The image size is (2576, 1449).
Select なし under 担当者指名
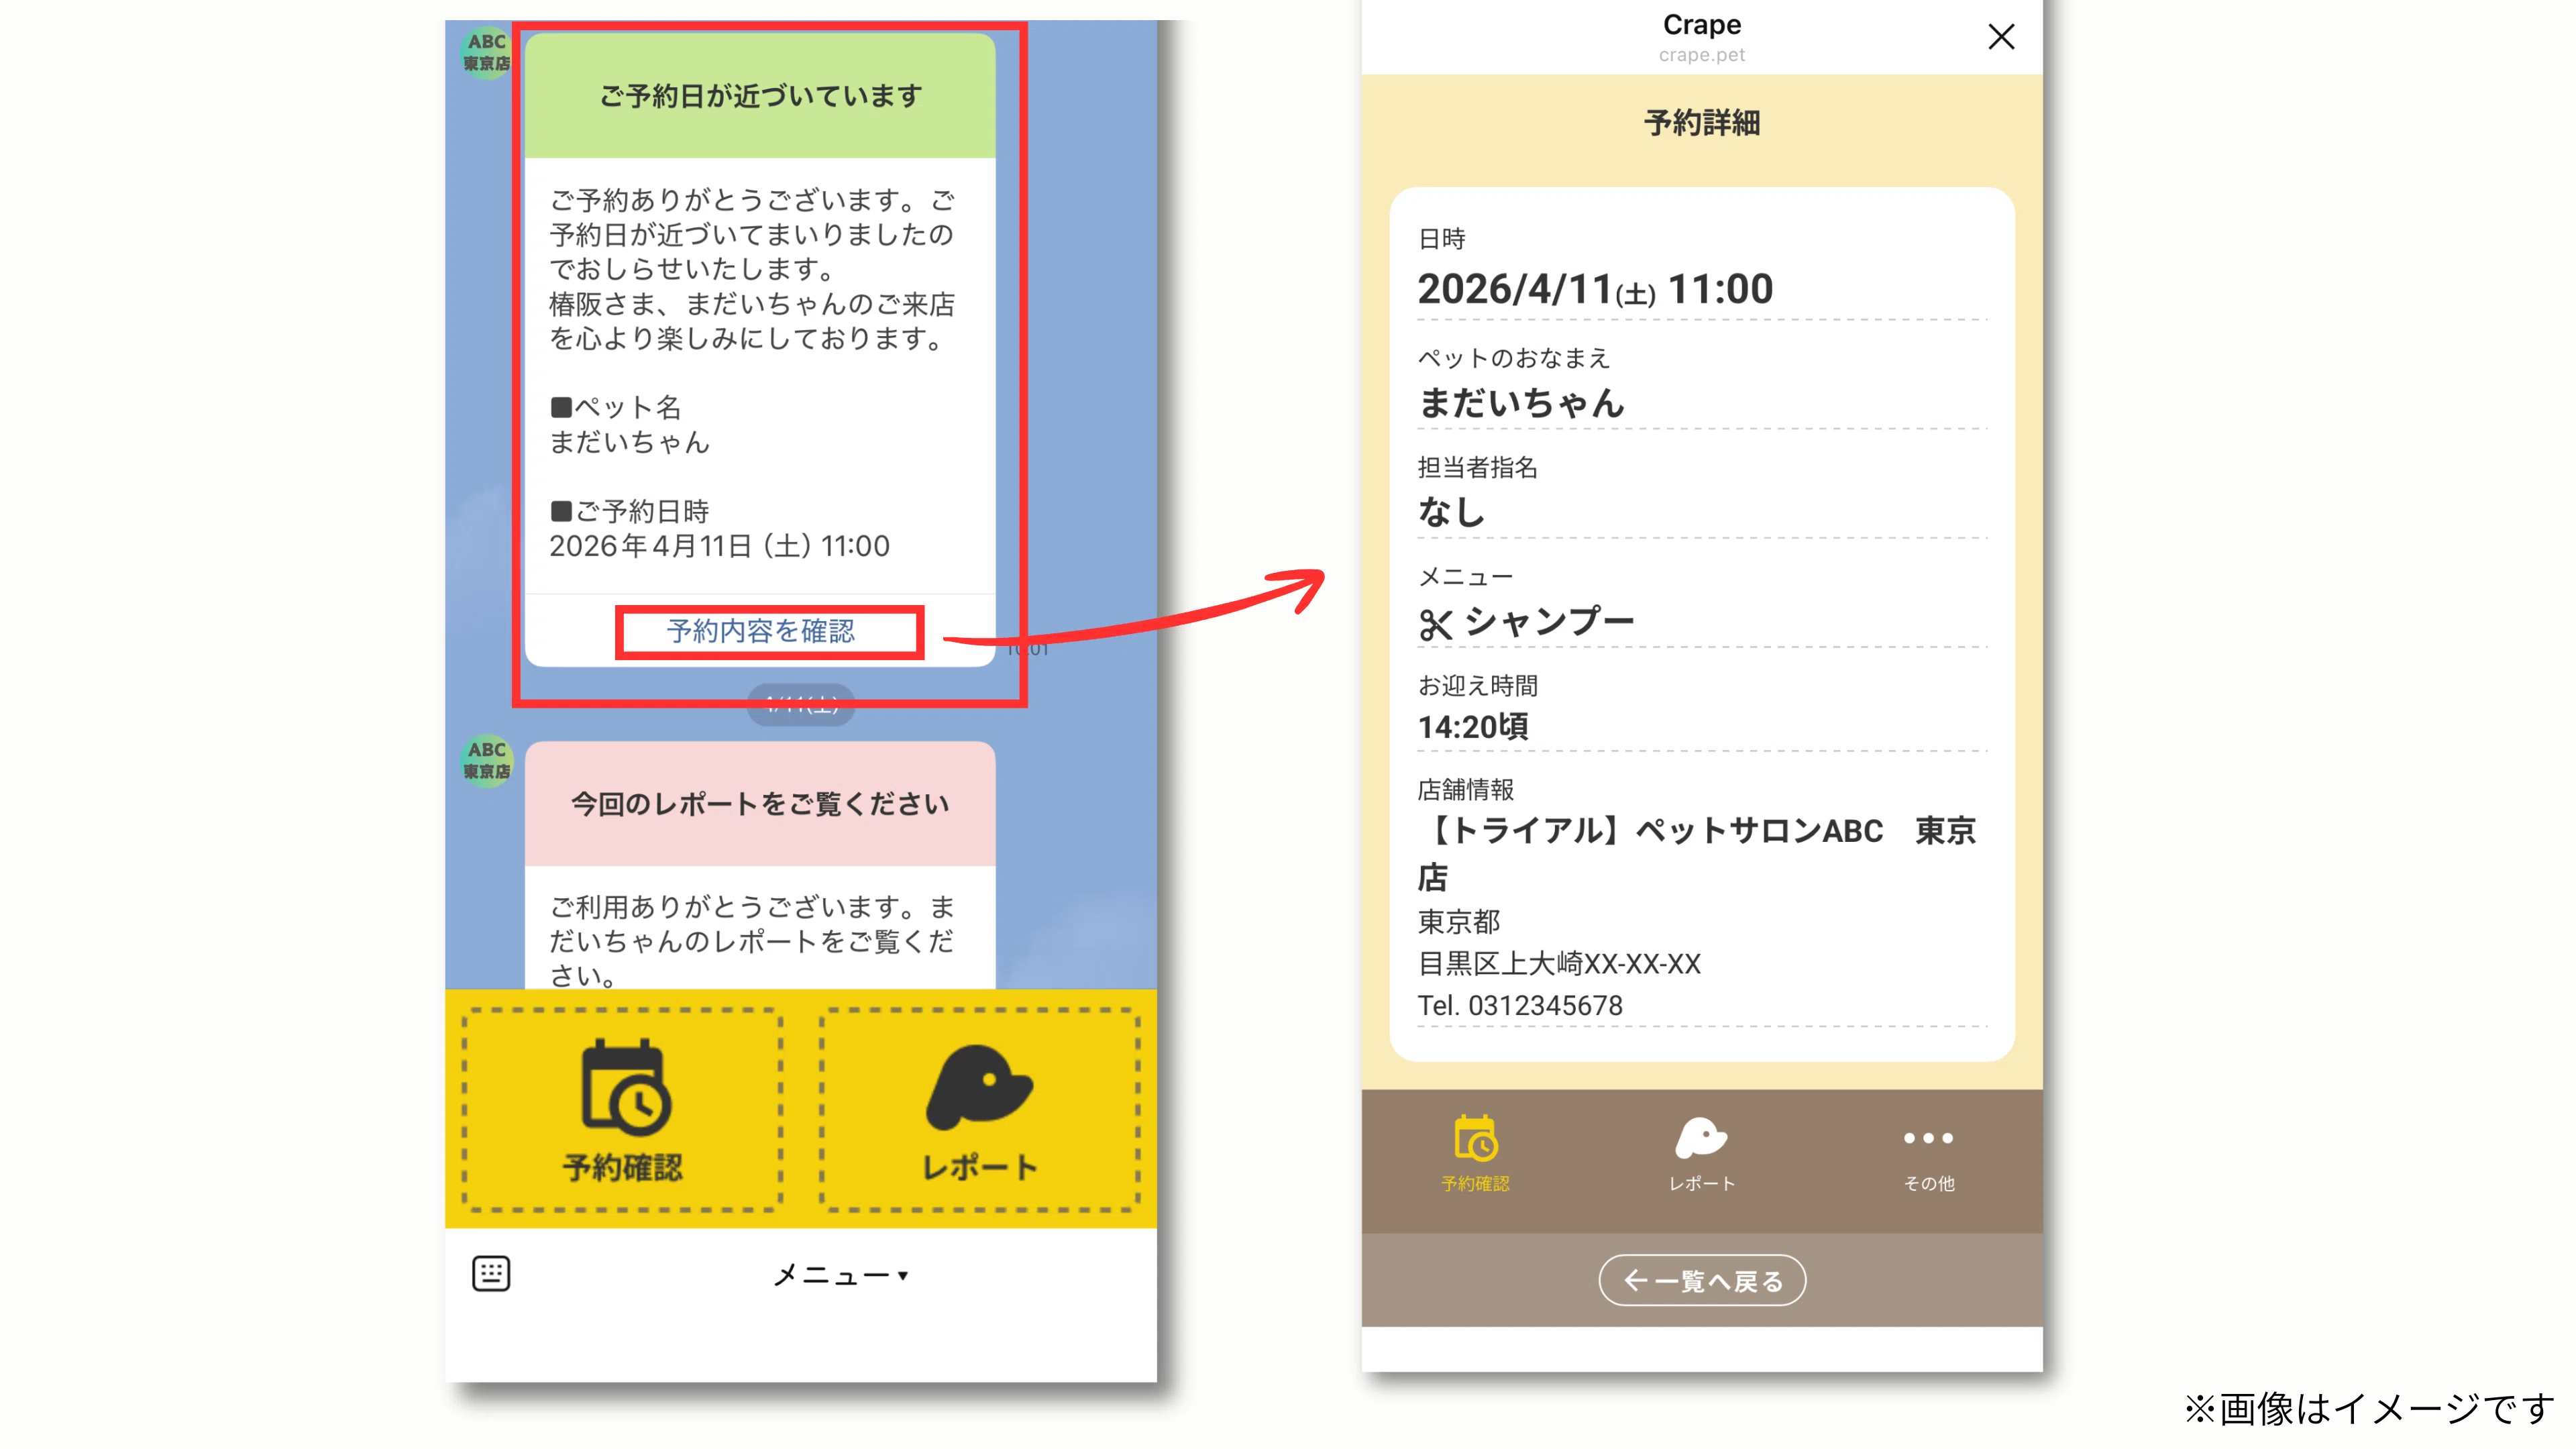coord(1451,512)
